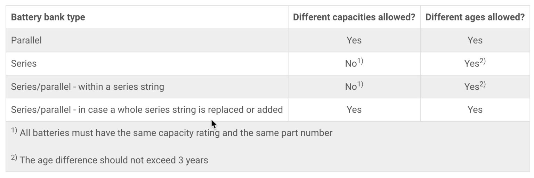Select the "Series" row label

click(24, 64)
